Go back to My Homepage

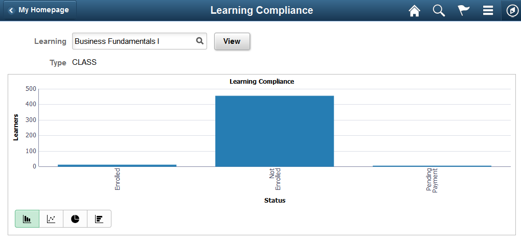[x=39, y=10]
